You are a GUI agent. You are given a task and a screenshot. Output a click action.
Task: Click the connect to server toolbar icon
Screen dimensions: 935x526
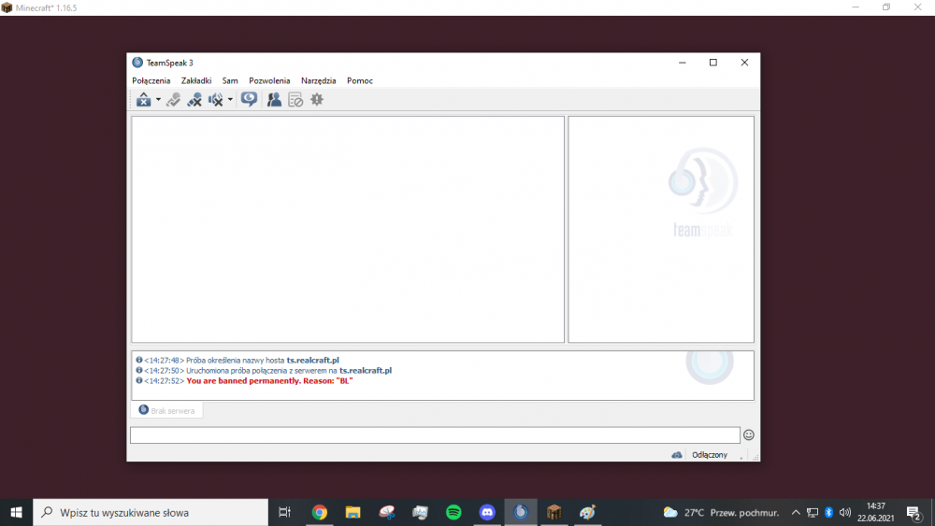tap(143, 100)
